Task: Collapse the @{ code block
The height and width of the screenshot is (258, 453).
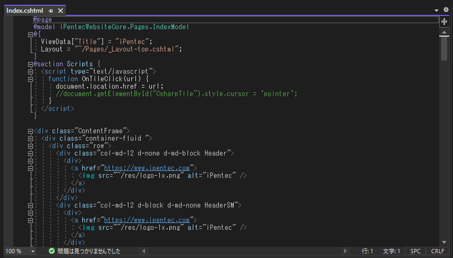Action: tap(30, 35)
